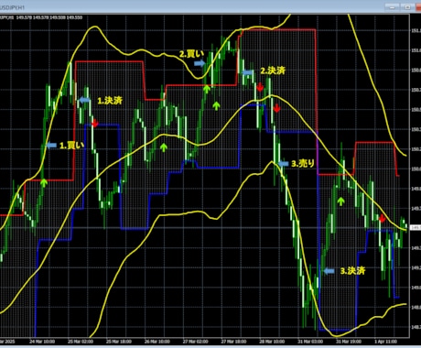The height and width of the screenshot is (348, 421).
Task: Select the blue arrow left of 2.決済
Action: point(247,72)
